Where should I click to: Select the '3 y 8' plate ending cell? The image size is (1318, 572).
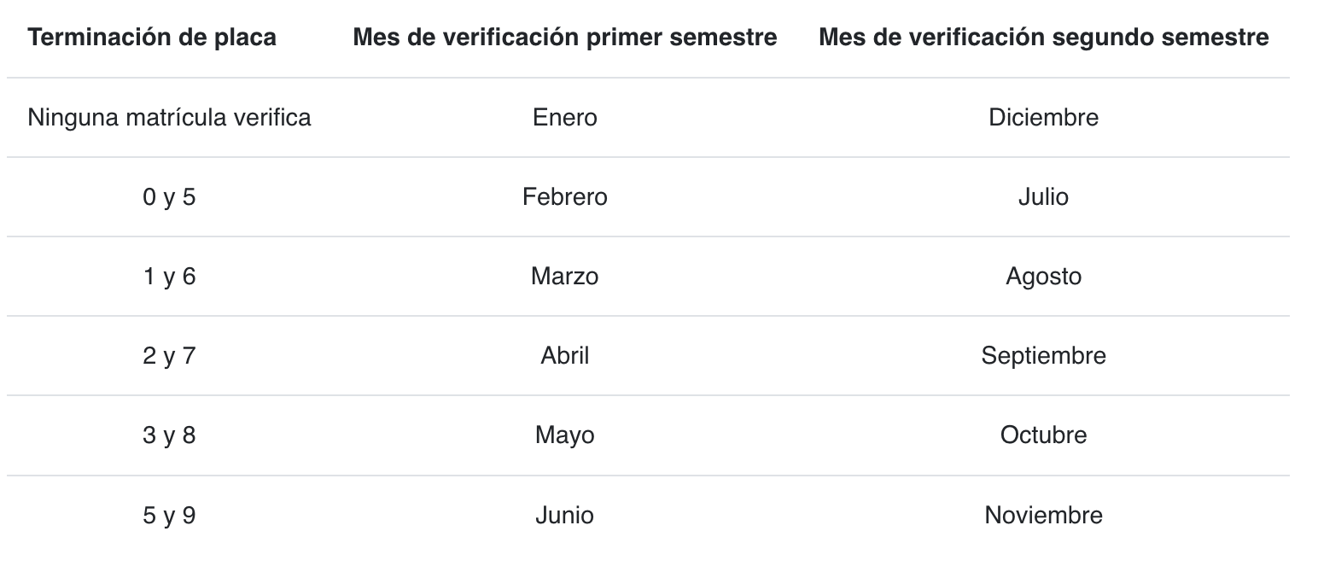pyautogui.click(x=169, y=435)
